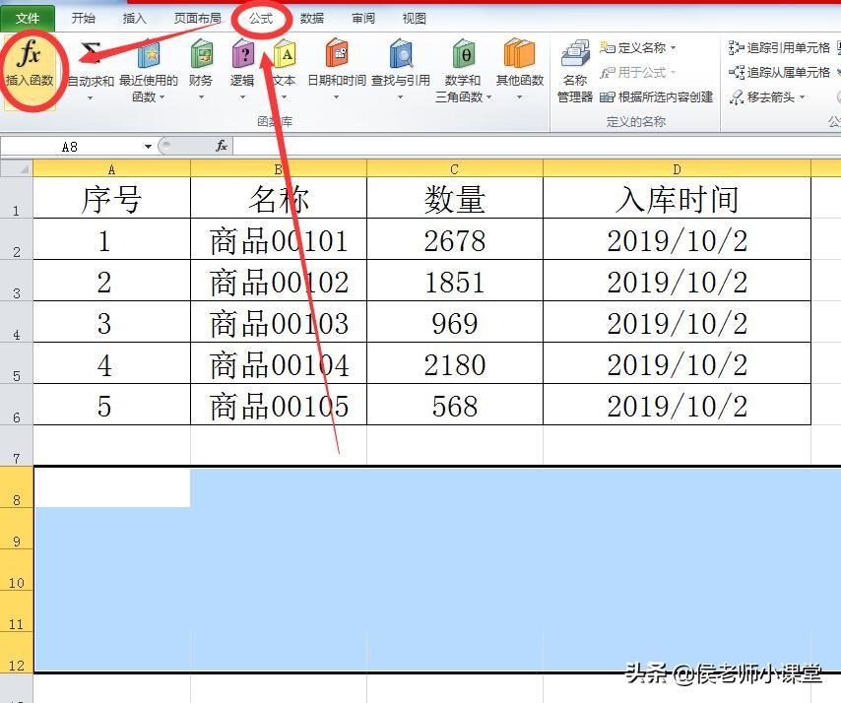This screenshot has width=841, height=703.
Task: Select row 8 header
Action: (17, 487)
